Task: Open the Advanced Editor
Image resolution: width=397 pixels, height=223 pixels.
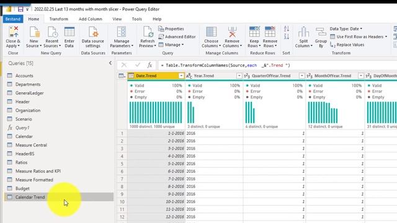Action: point(177,37)
